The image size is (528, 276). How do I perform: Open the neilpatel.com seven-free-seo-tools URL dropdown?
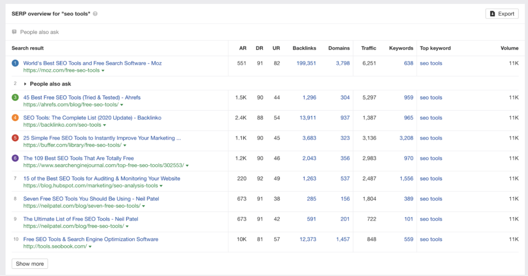(144, 206)
